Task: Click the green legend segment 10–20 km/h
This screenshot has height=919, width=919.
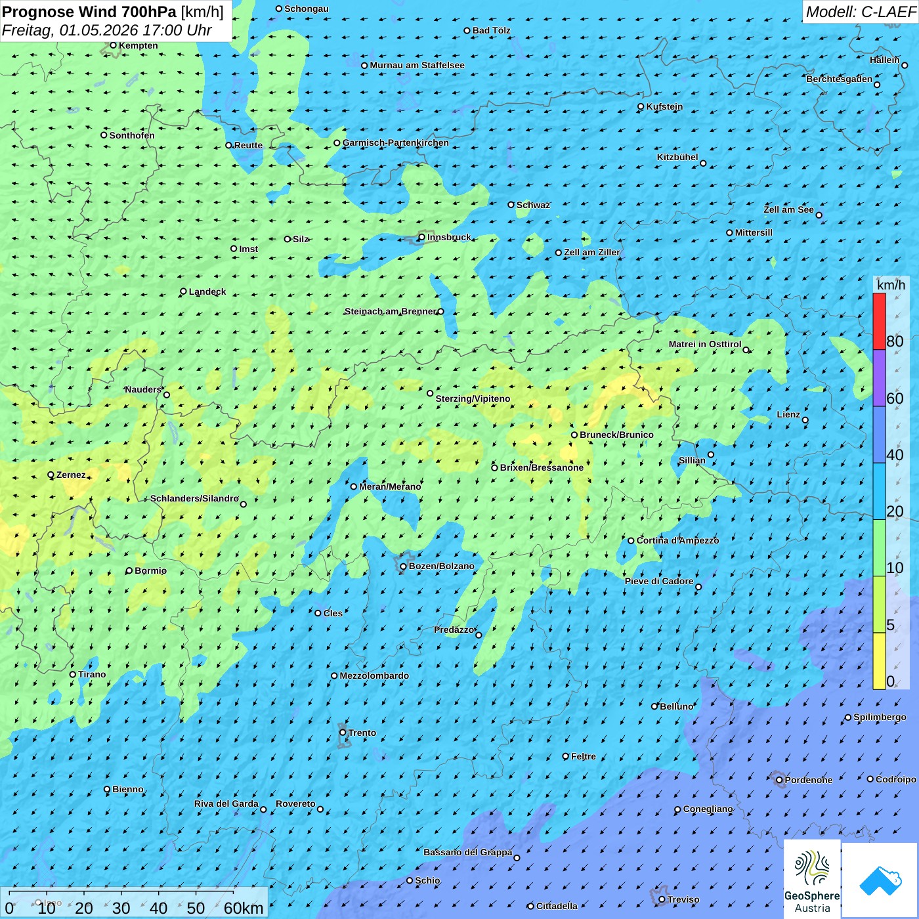Action: pos(879,547)
